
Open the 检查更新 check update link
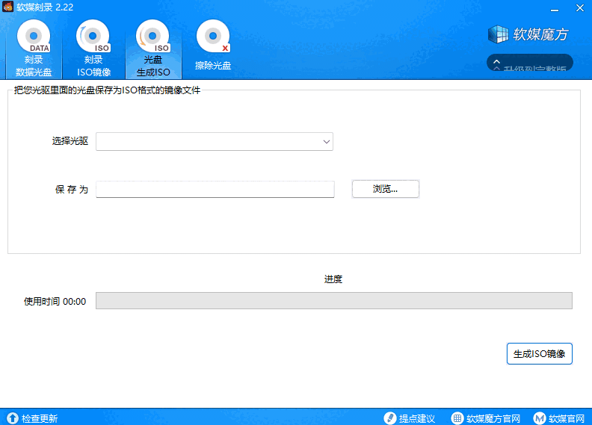coord(40,418)
